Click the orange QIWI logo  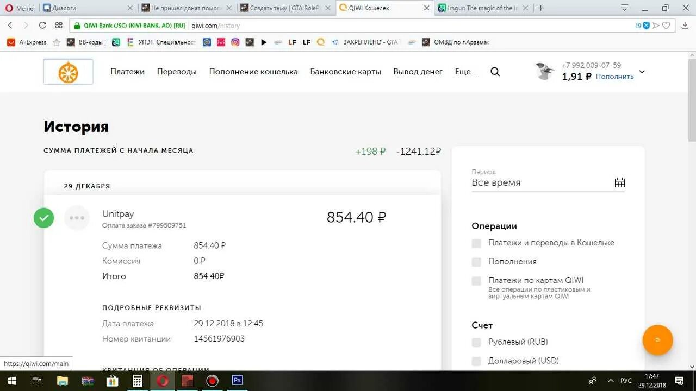68,72
